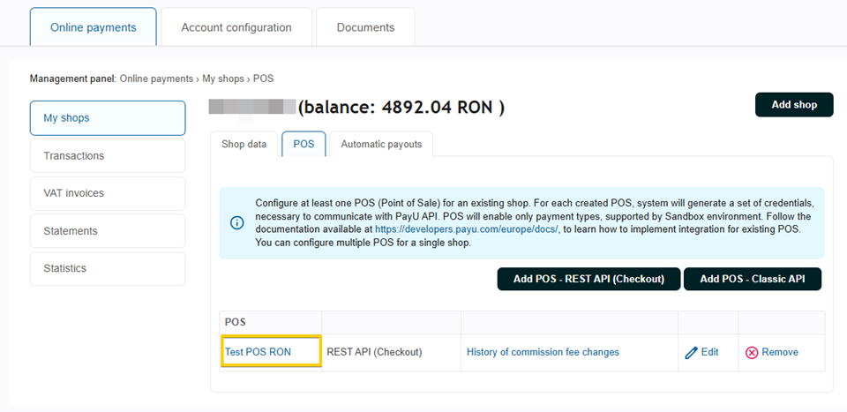Open the Test POS RON link
Viewport: 847px width, 412px height.
pos(258,352)
